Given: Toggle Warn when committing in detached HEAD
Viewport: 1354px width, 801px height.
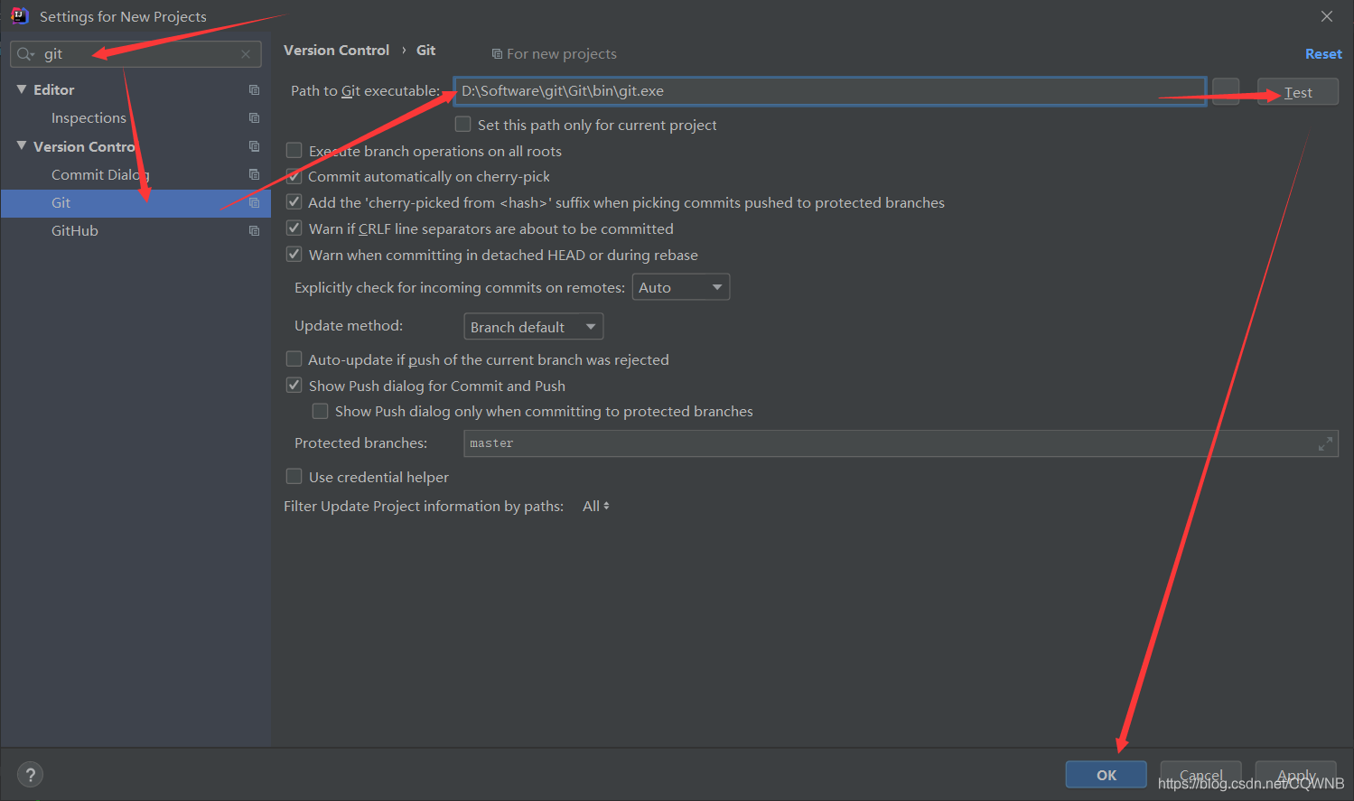Looking at the screenshot, I should (294, 255).
